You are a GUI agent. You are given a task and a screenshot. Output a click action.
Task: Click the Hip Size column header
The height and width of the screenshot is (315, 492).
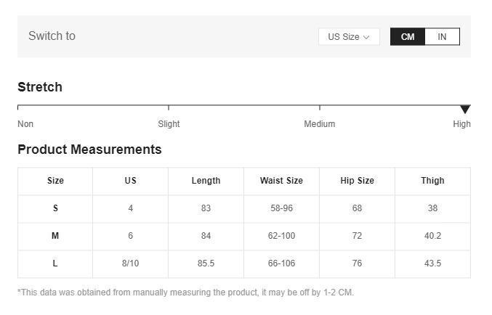coord(357,181)
